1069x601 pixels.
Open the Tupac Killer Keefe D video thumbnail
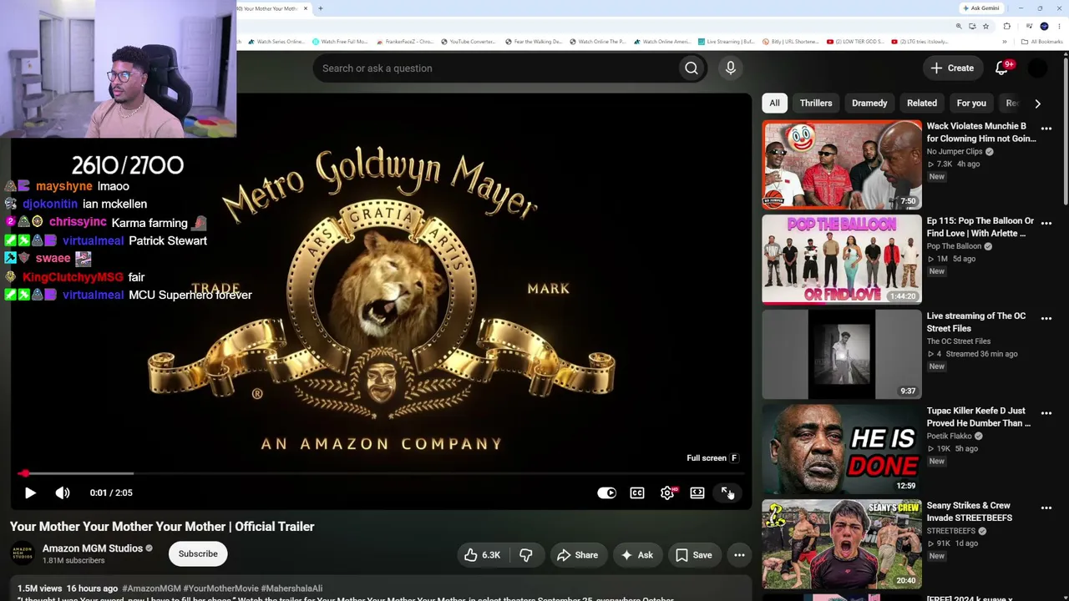(x=842, y=449)
